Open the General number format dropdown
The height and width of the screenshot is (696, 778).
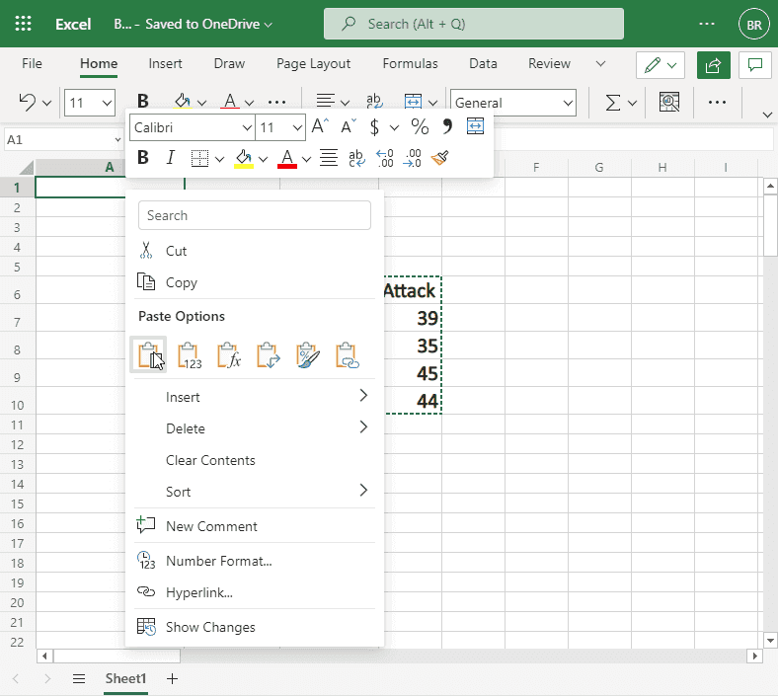(x=567, y=103)
